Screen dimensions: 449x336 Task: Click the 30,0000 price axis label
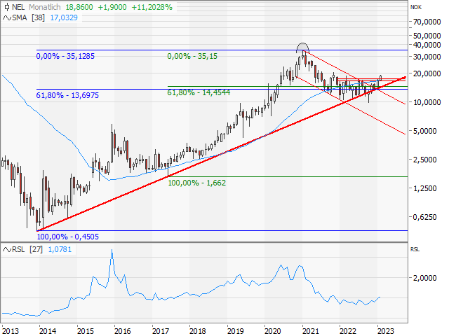click(x=427, y=57)
